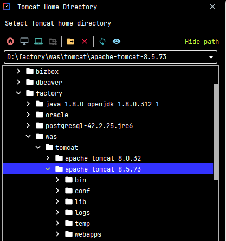Expand the oracle folder
Image resolution: width=226 pixels, height=241 pixels.
[28, 115]
